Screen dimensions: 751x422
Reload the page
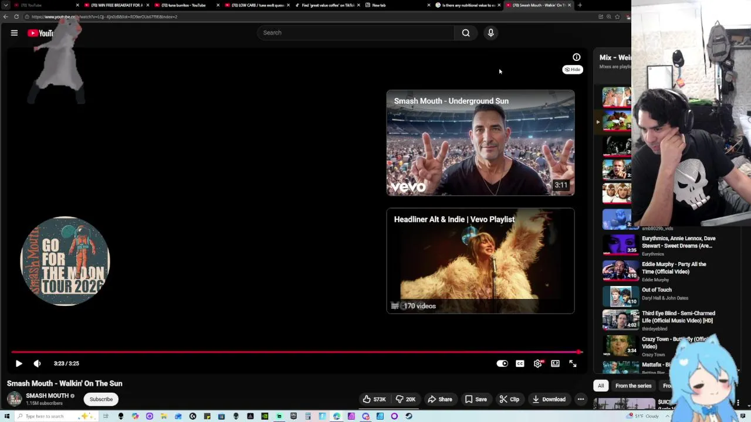pyautogui.click(x=16, y=17)
